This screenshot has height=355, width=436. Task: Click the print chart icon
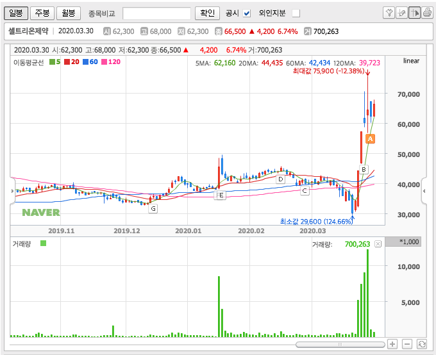pyautogui.click(x=427, y=13)
